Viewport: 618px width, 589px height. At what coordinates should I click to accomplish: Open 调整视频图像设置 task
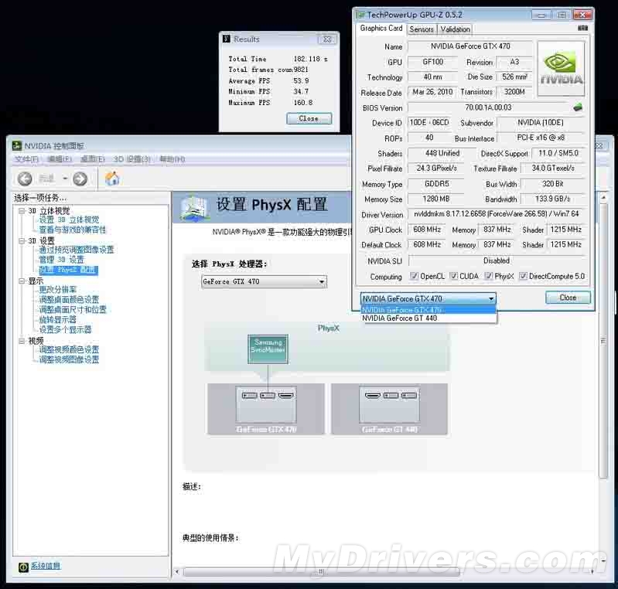69,359
